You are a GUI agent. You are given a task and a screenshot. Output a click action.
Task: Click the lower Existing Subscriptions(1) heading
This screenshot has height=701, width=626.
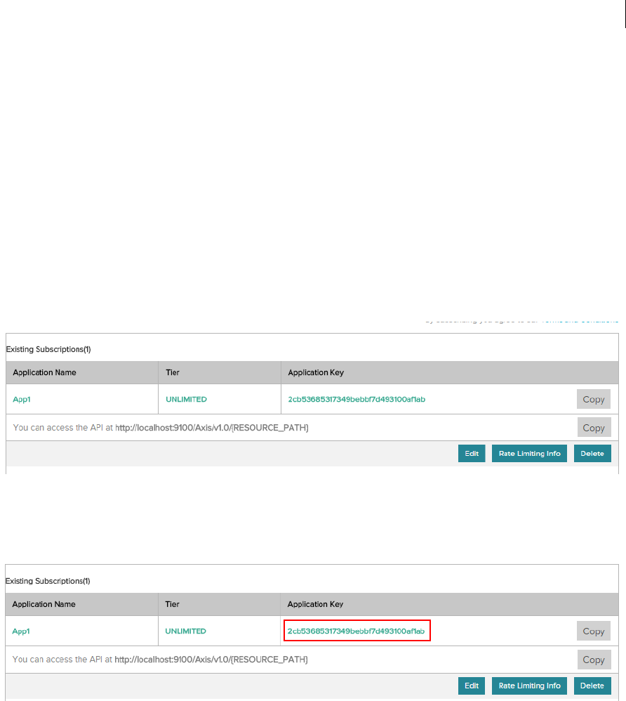point(48,581)
